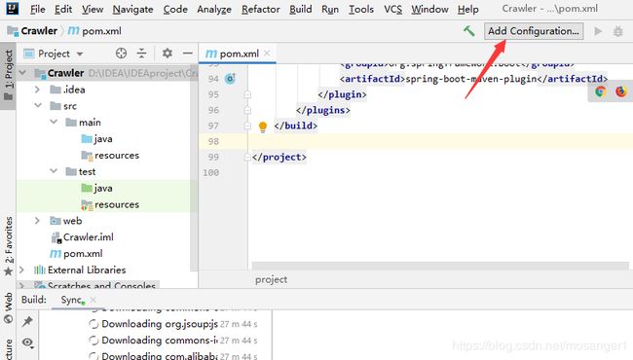Expand External Libraries node
The height and width of the screenshot is (360, 633).
(22, 270)
